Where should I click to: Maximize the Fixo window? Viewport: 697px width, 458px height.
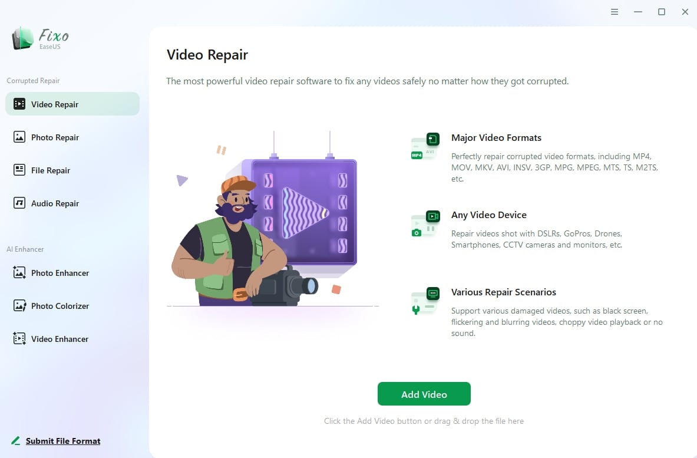[662, 12]
